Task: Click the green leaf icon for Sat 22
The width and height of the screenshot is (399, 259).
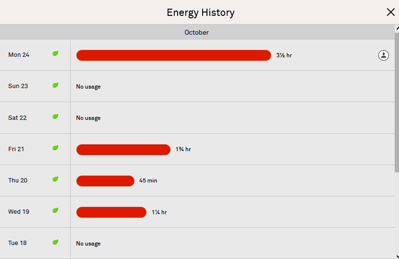Action: (55, 117)
